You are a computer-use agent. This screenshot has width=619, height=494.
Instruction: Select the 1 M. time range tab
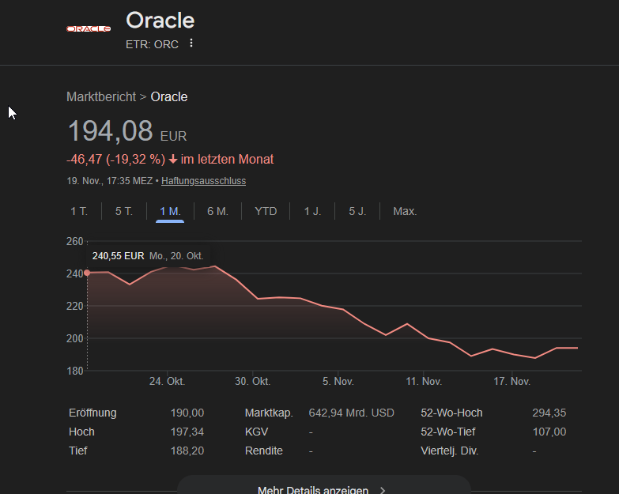click(170, 211)
